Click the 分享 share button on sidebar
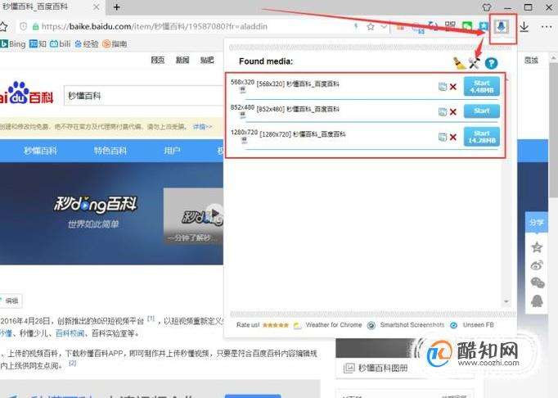The width and height of the screenshot is (558, 398). [x=537, y=223]
